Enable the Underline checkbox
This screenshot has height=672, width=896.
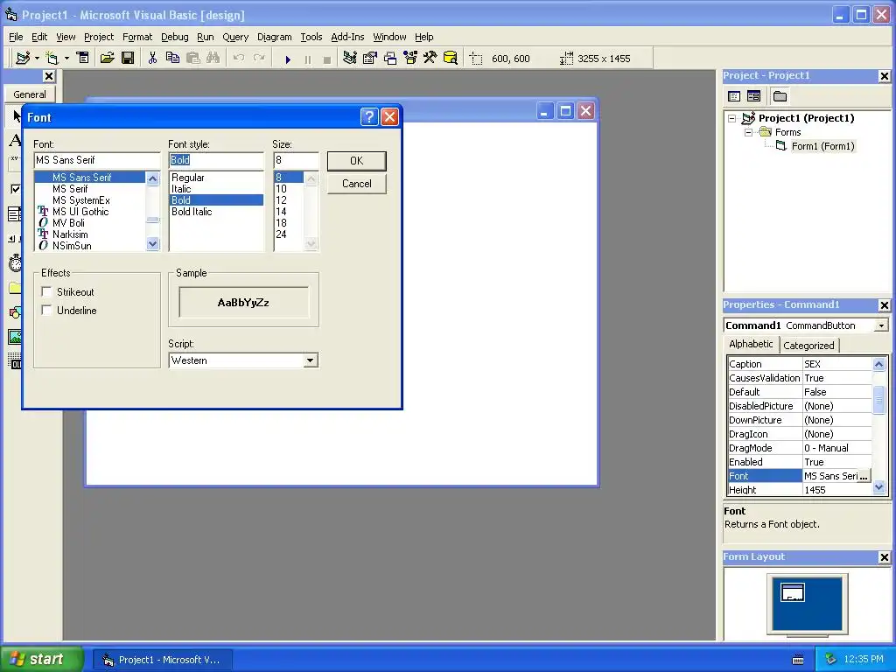pyautogui.click(x=47, y=311)
